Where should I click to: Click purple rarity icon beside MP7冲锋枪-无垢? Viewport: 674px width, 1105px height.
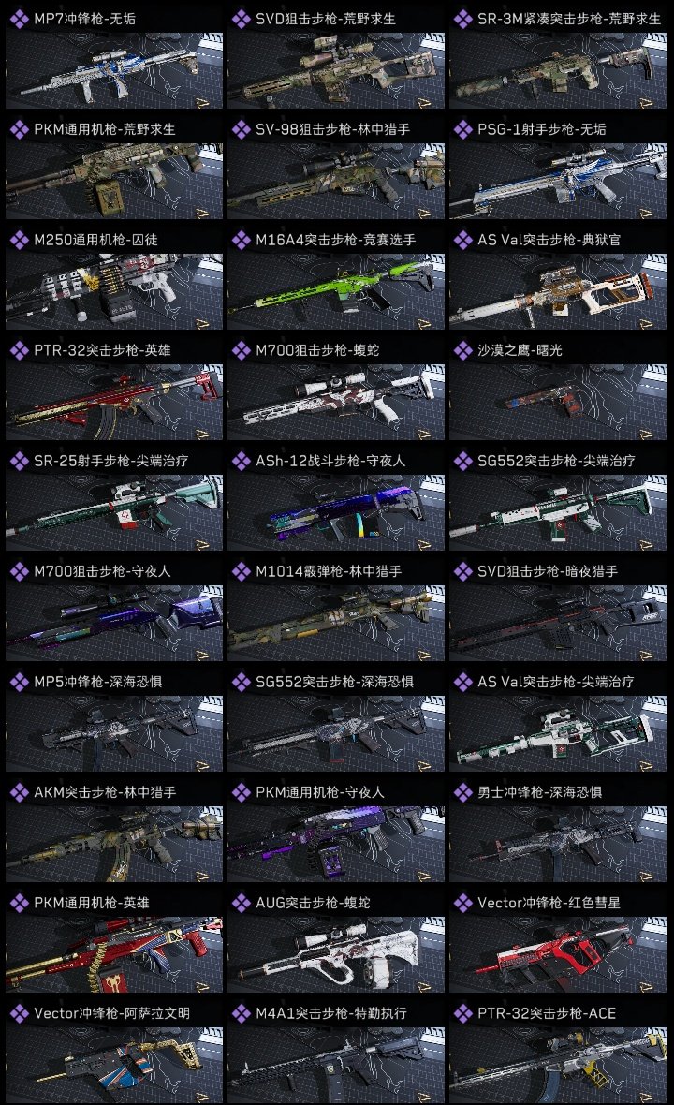[19, 19]
